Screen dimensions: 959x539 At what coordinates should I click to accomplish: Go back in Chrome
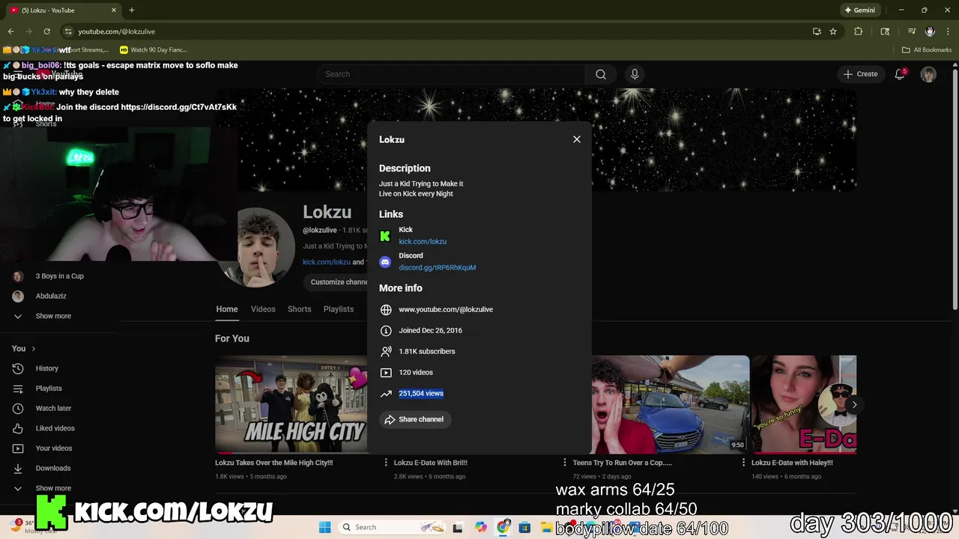pyautogui.click(x=11, y=31)
